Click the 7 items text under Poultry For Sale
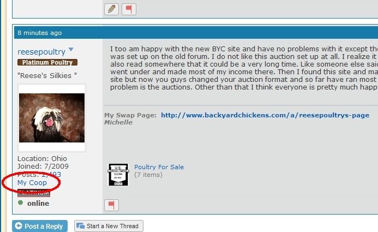This screenshot has height=232, width=378. click(x=148, y=175)
